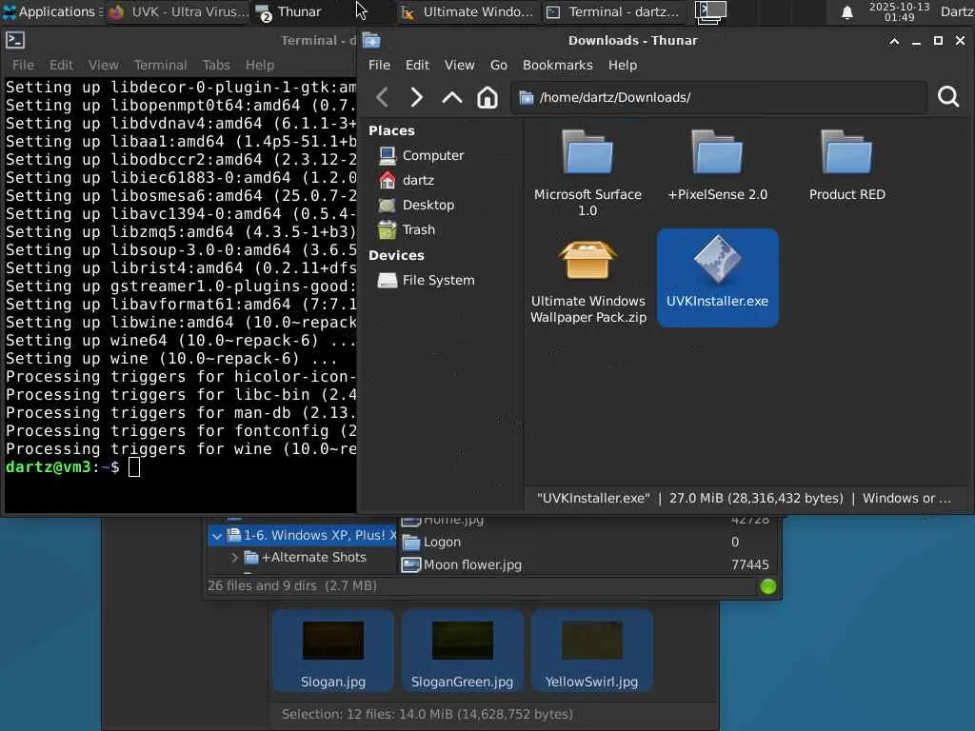Open Thunar search with magnifier icon
This screenshot has height=731, width=975.
click(947, 97)
